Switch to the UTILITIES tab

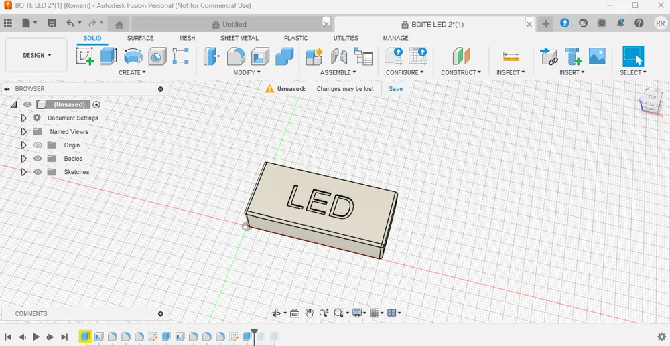(346, 38)
